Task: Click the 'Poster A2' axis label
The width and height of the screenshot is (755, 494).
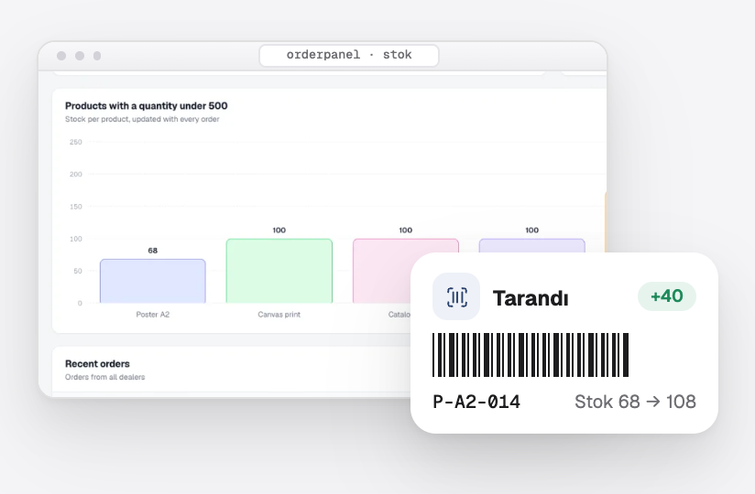Action: point(153,315)
